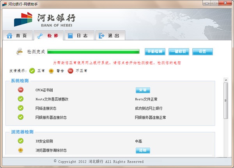
Task: Click the green check beside 网络连接状态
Action: tap(21, 108)
